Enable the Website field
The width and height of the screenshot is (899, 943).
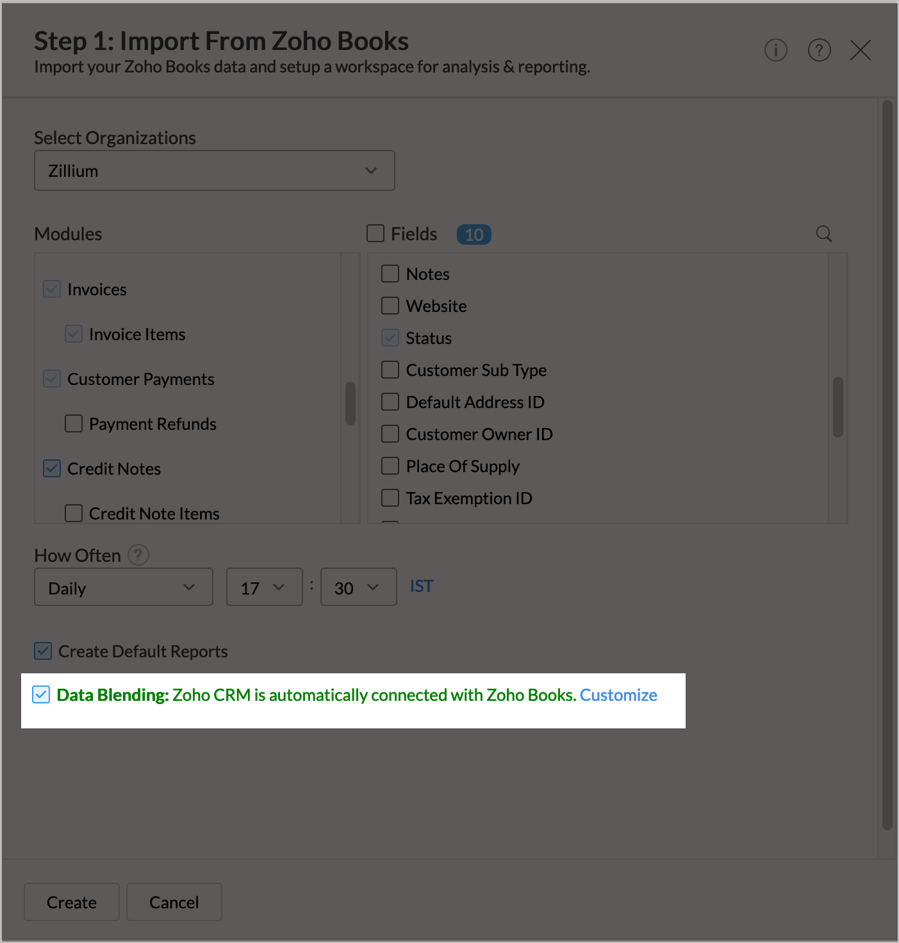[390, 306]
